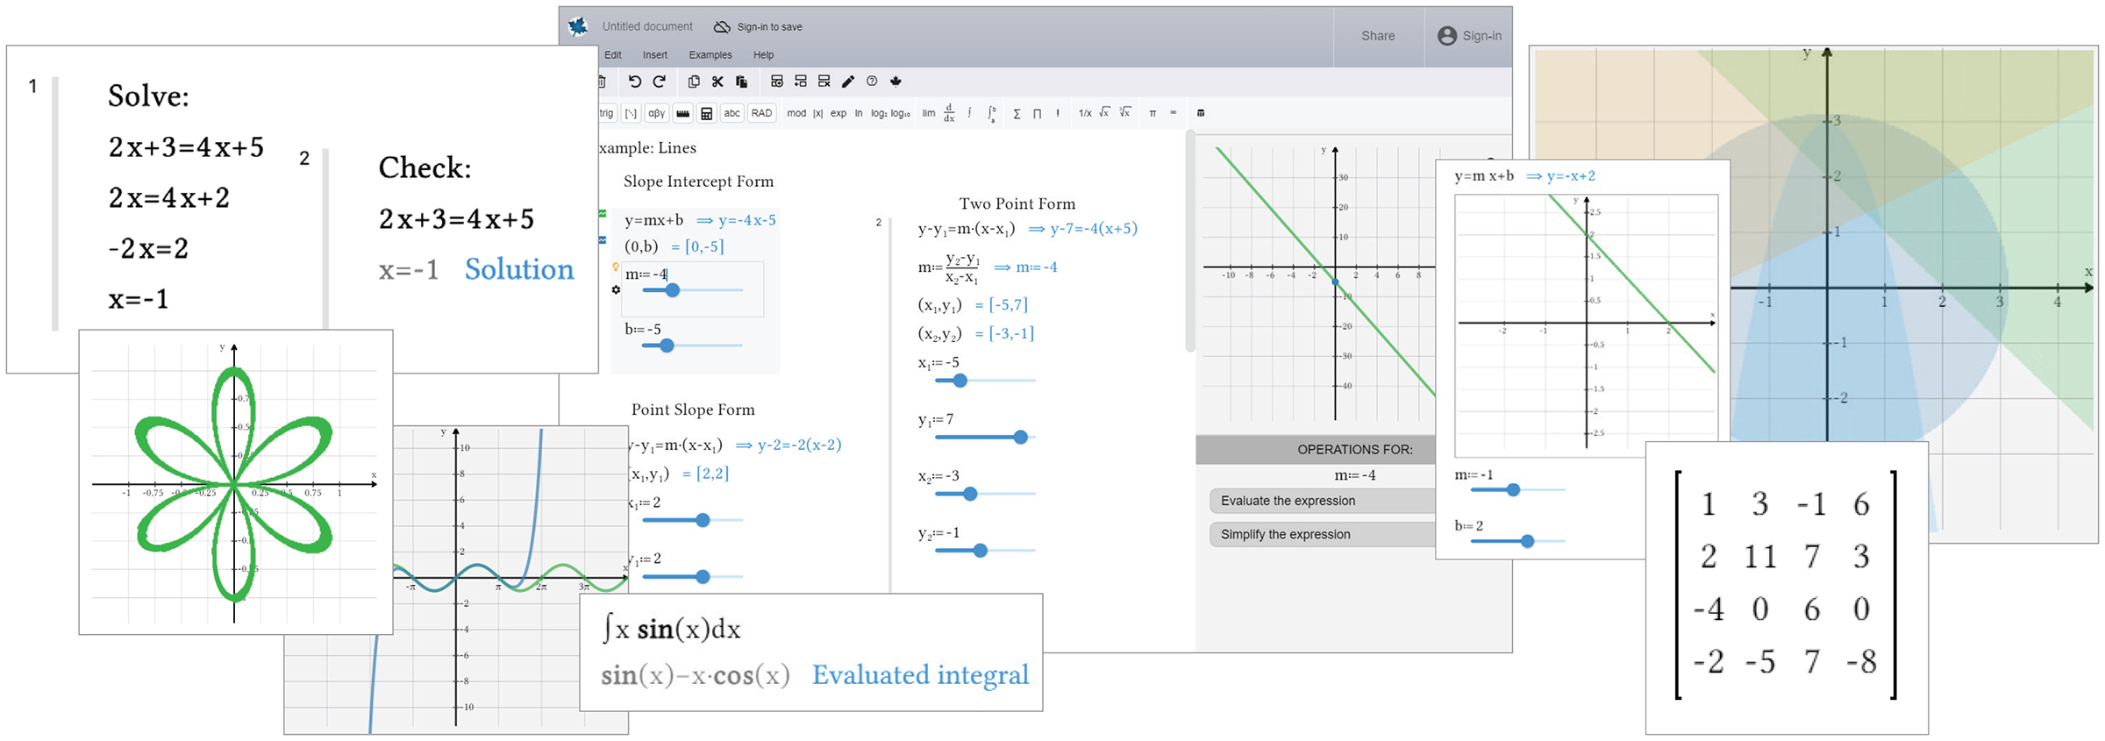Click the scissors Cut icon
Image resolution: width=2105 pixels, height=741 pixels.
[717, 82]
